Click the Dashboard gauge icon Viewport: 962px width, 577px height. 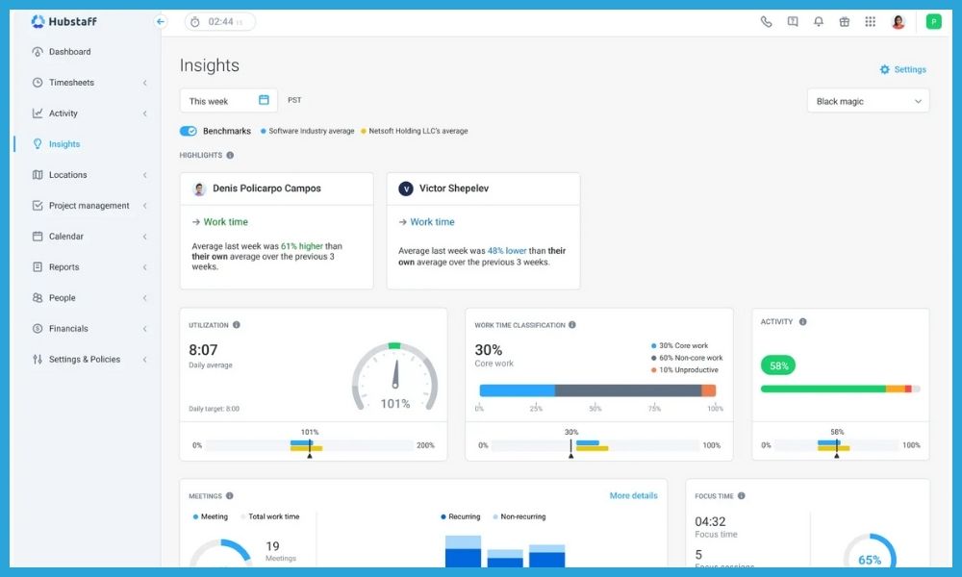[x=38, y=52]
